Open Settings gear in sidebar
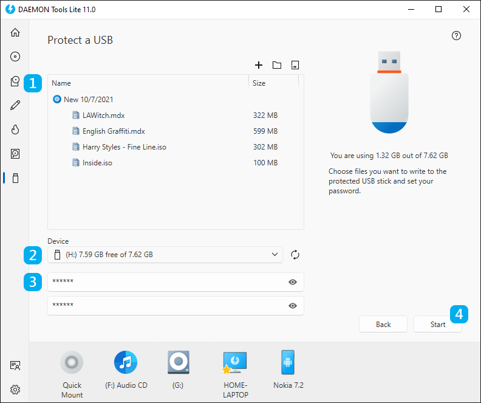 tap(15, 390)
